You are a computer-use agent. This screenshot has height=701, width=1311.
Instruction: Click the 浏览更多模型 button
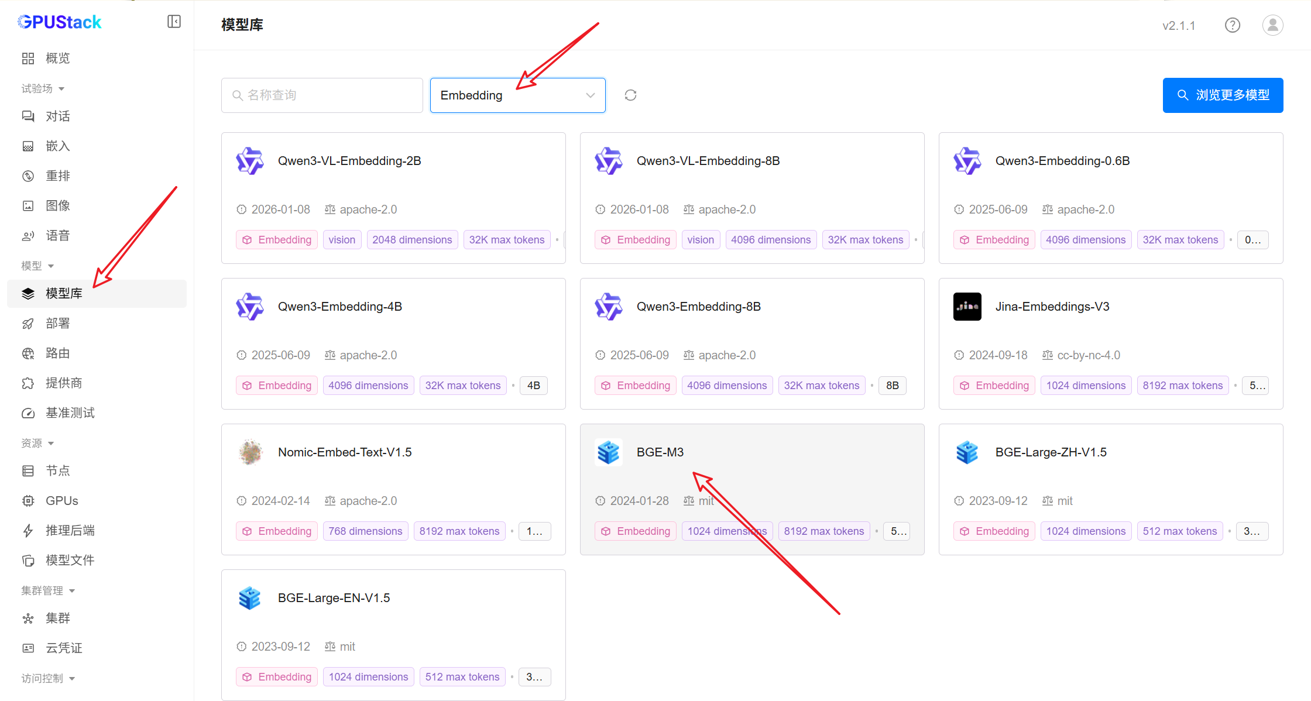click(1223, 95)
